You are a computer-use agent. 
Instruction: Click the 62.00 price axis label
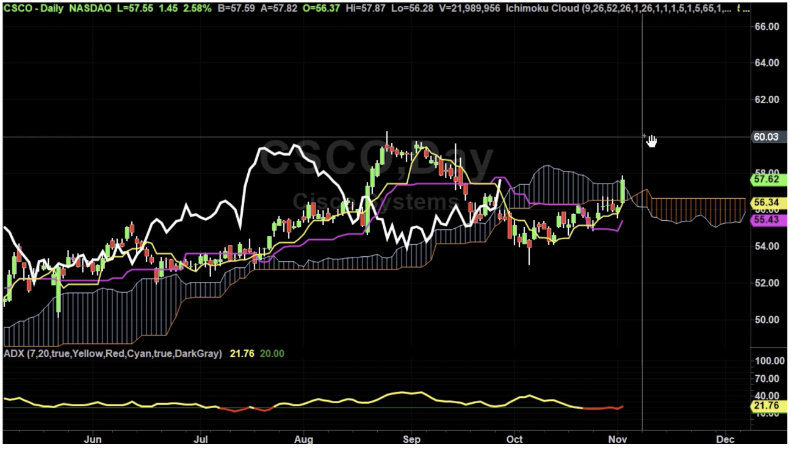767,99
